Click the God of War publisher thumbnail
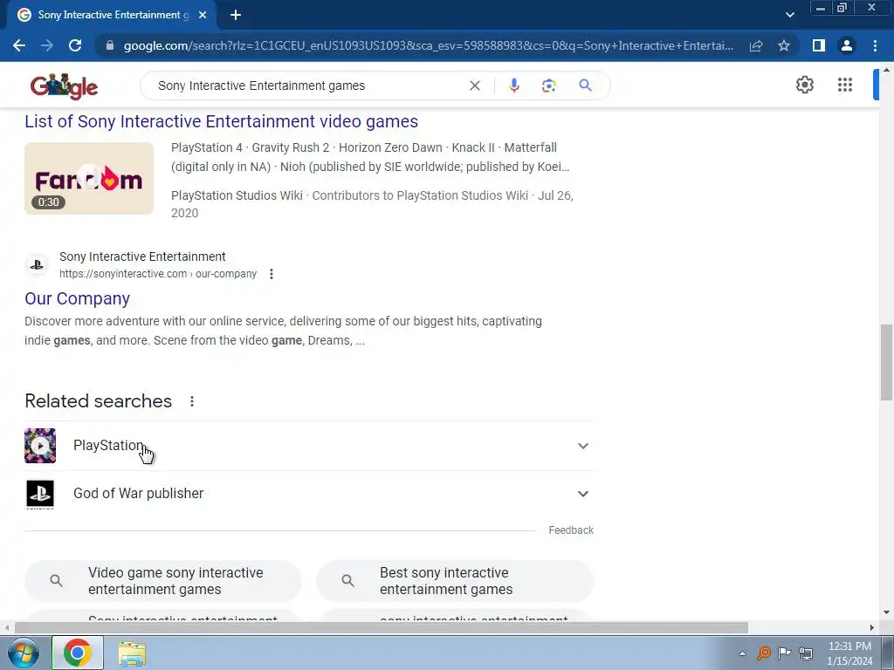 [40, 494]
